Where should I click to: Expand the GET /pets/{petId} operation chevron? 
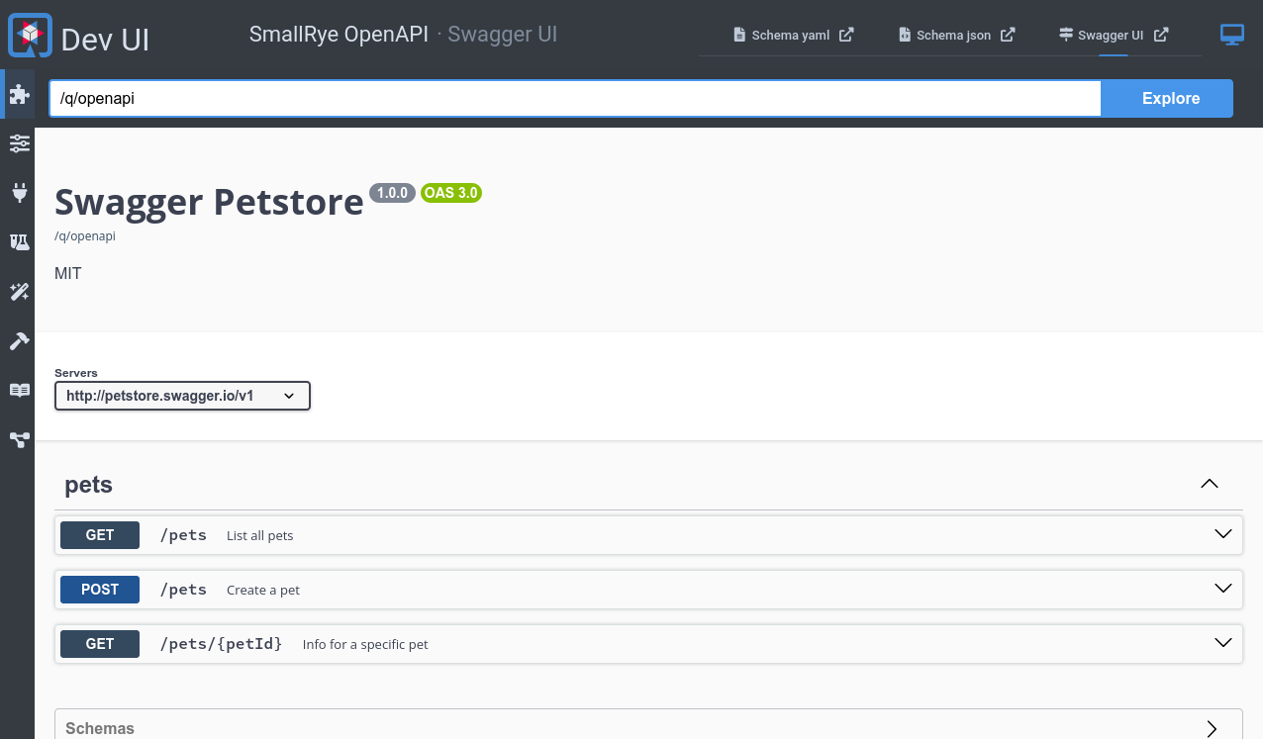[x=1223, y=643]
